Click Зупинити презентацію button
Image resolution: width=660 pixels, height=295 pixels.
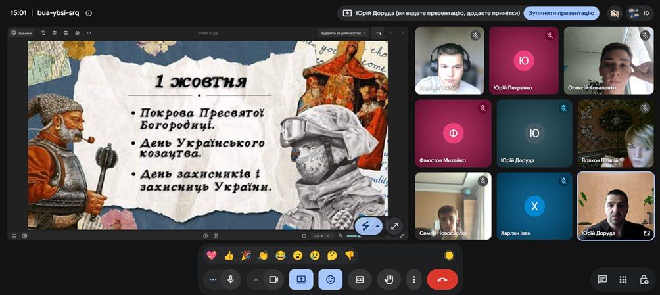point(561,13)
